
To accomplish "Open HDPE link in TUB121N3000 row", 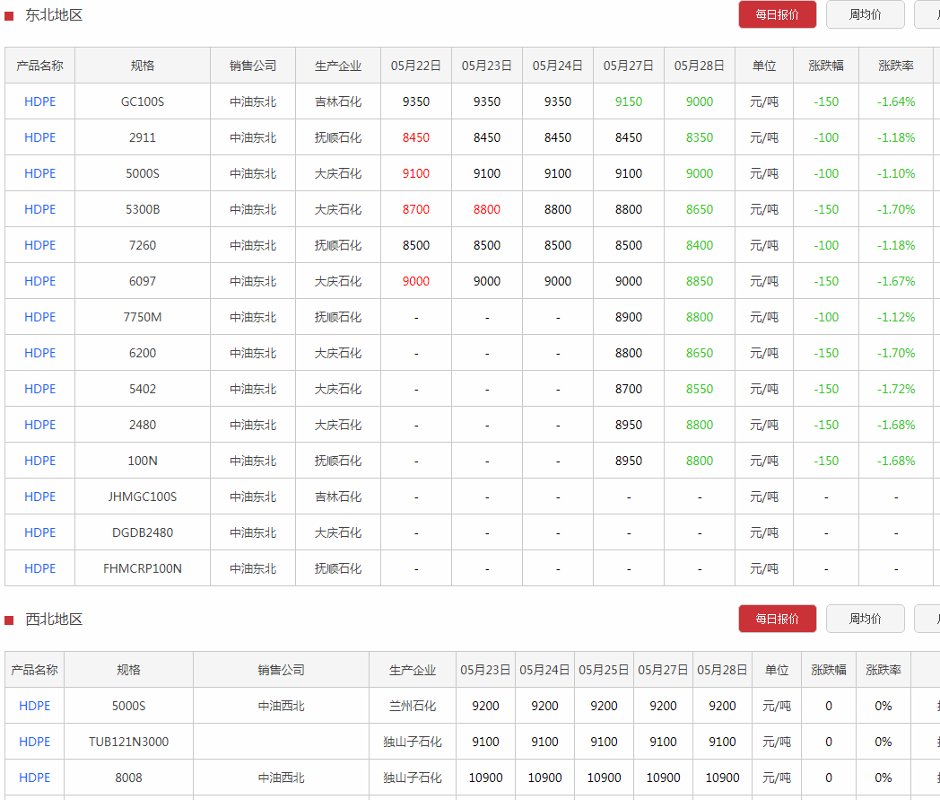I will point(34,742).
